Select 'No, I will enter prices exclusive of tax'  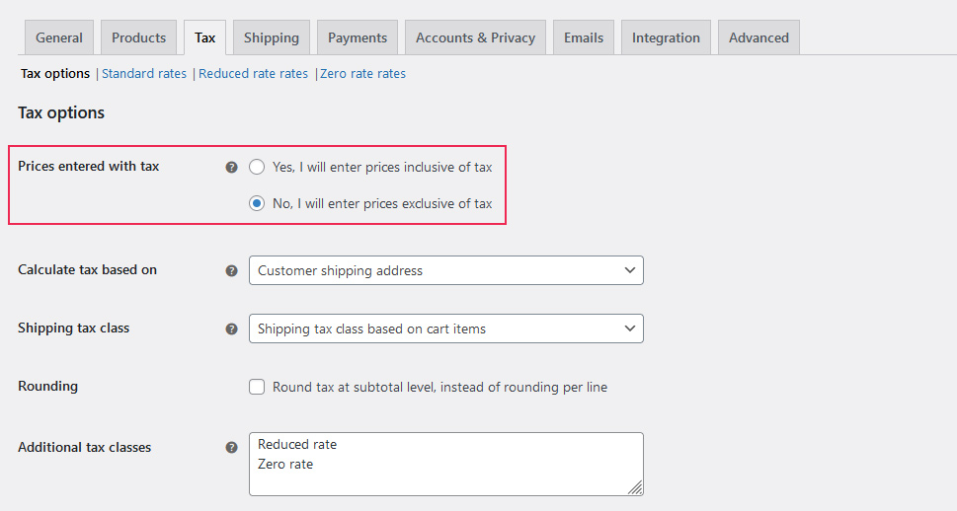257,204
